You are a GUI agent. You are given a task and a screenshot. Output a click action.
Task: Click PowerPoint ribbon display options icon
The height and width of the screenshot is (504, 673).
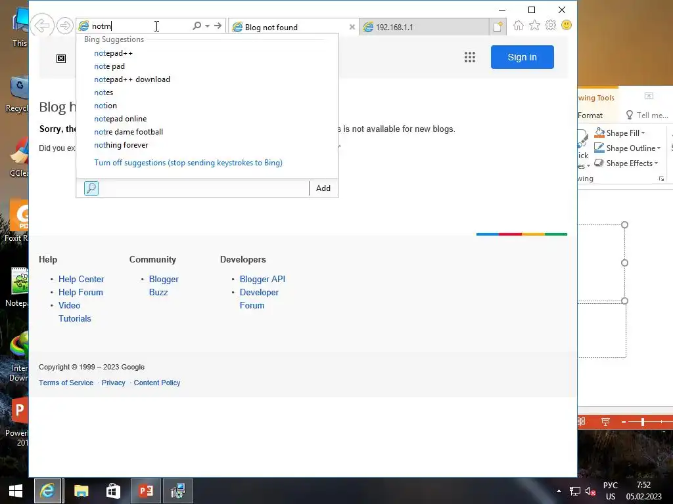coord(649,96)
